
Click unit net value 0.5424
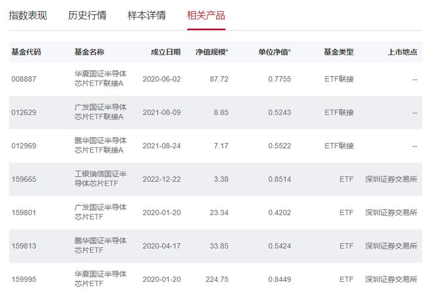pos(280,246)
